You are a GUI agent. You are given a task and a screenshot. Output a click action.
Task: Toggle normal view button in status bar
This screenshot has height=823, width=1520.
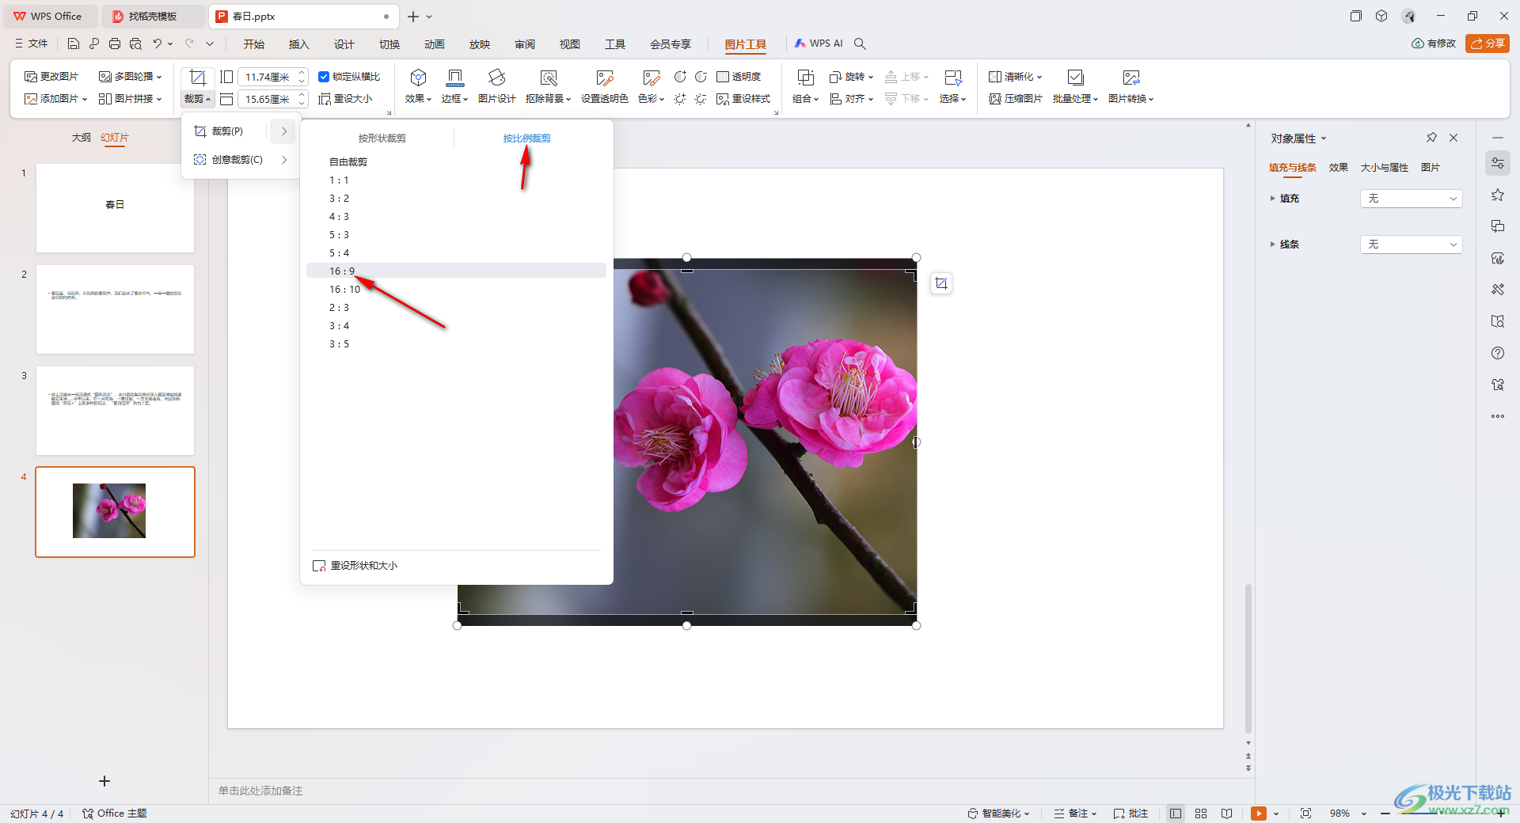[x=1176, y=813]
